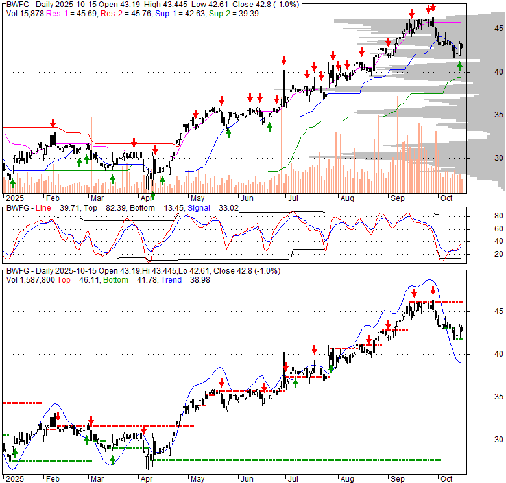Screen dimensions: 506x483
Task: Click the 'Aug' month label under bottom chart
Action: [x=347, y=479]
